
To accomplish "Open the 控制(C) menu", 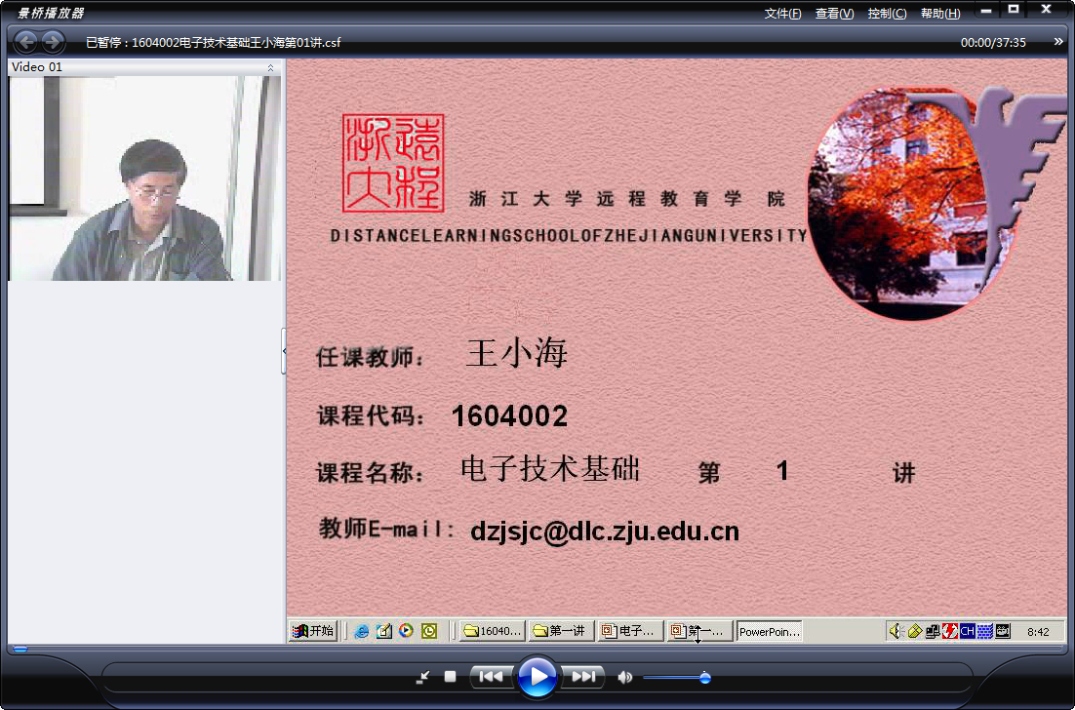I will point(887,14).
